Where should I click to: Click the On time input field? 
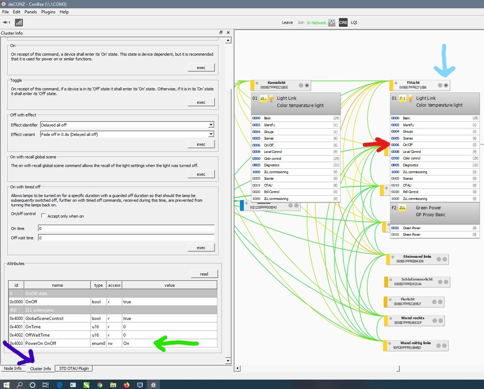click(x=126, y=228)
